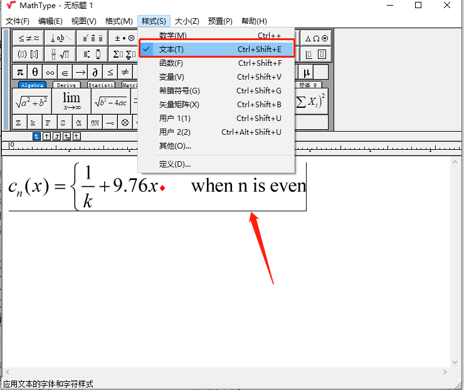Open the 编辑(E) menu
Screen dimensions: 464x390
pos(50,21)
